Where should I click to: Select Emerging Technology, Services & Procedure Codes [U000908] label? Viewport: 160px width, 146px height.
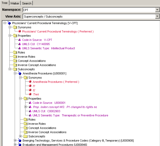coord(78,140)
